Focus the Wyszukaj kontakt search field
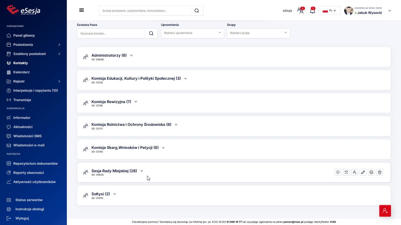 click(111, 33)
